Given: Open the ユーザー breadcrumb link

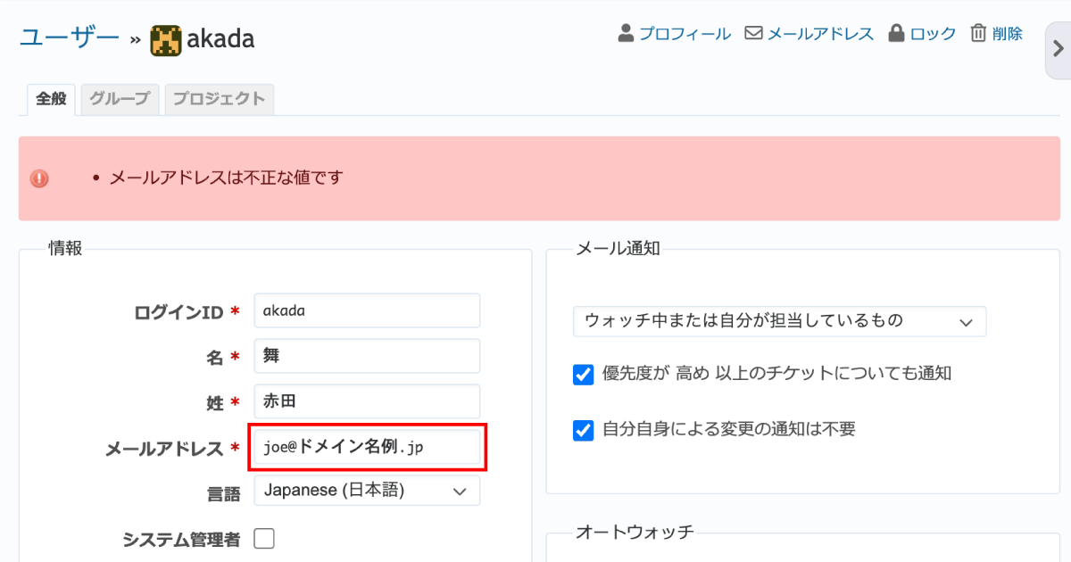Looking at the screenshot, I should tap(69, 38).
